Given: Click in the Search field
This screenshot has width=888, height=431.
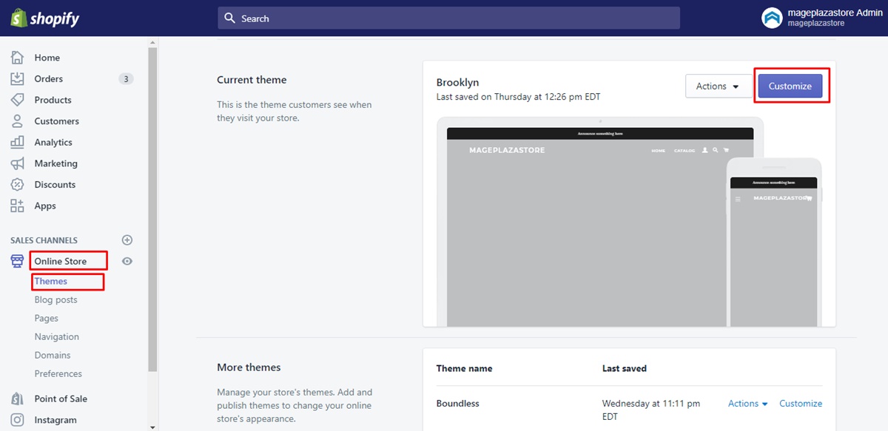Looking at the screenshot, I should [x=448, y=18].
